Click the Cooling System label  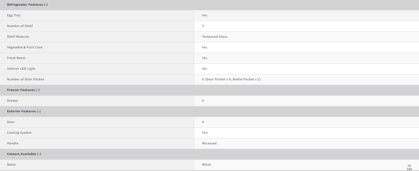coord(19,133)
